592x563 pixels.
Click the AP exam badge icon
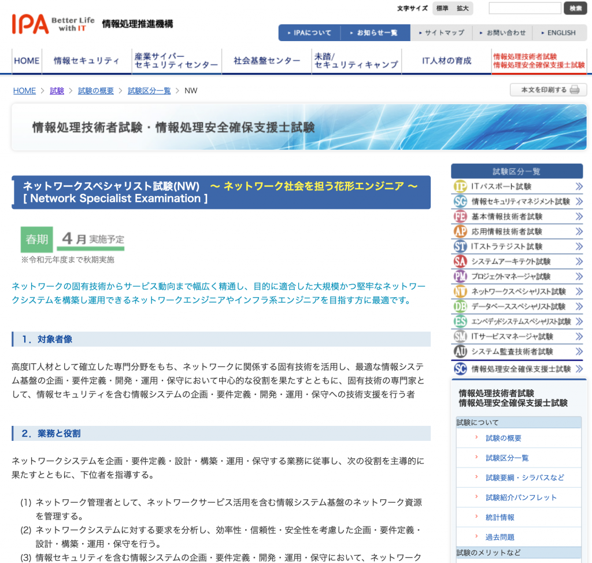point(460,231)
